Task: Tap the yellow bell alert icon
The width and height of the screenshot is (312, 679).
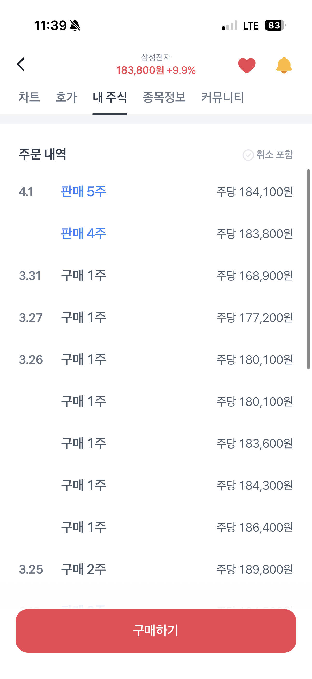Action: click(x=284, y=65)
